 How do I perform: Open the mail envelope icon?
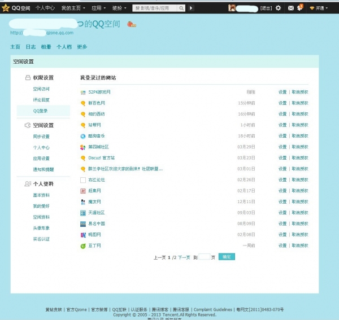tap(291, 8)
